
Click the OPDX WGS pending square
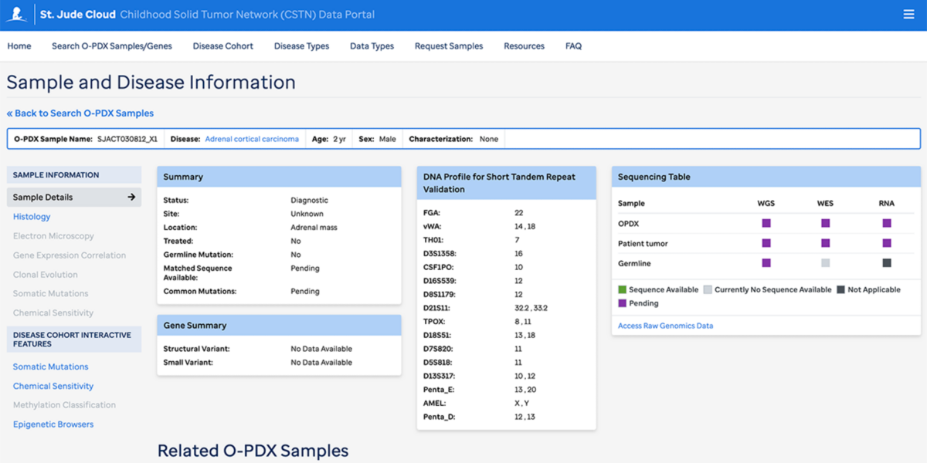[766, 223]
